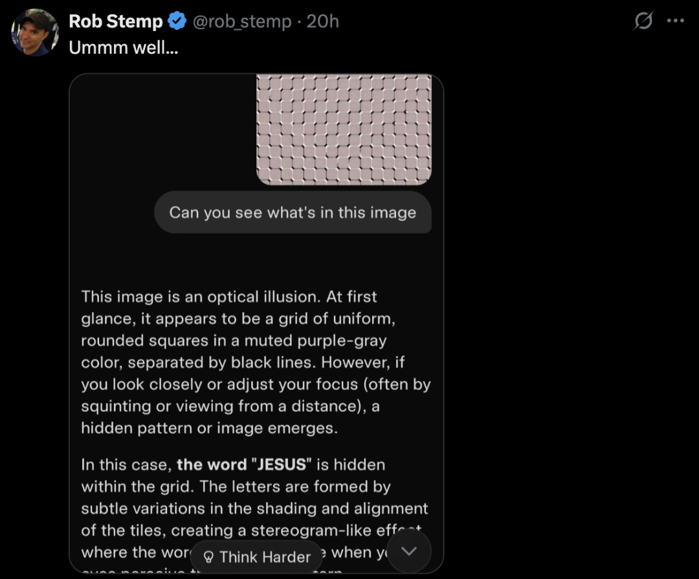
Task: Click the "Ummm well..." post text
Action: point(123,48)
